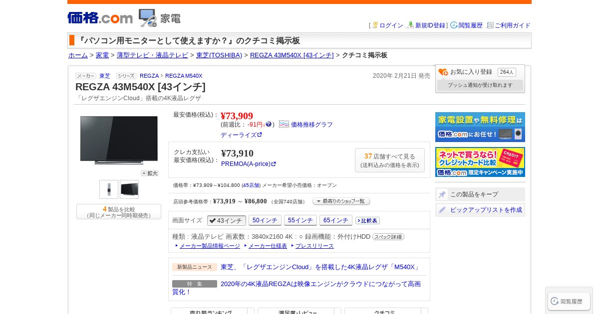Click お気に入り登録 button
Image resolution: width=599 pixels, height=314 pixels.
(x=471, y=72)
